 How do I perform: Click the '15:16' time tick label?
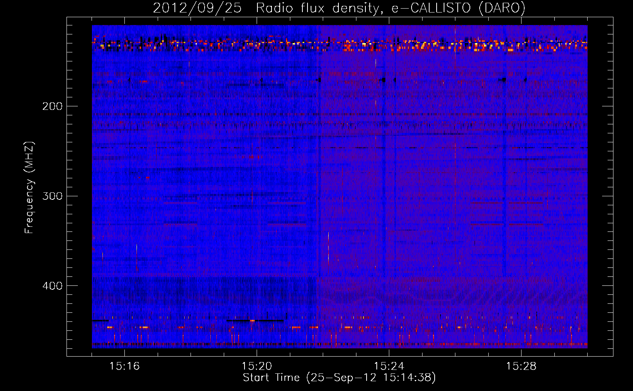[x=124, y=366]
